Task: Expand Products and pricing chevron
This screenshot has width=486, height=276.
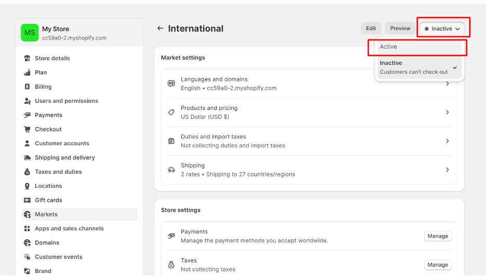Action: [x=447, y=113]
